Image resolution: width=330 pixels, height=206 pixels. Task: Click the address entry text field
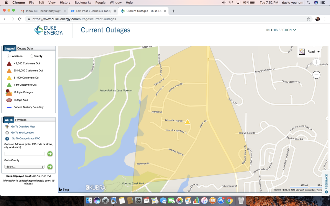(x=24, y=154)
